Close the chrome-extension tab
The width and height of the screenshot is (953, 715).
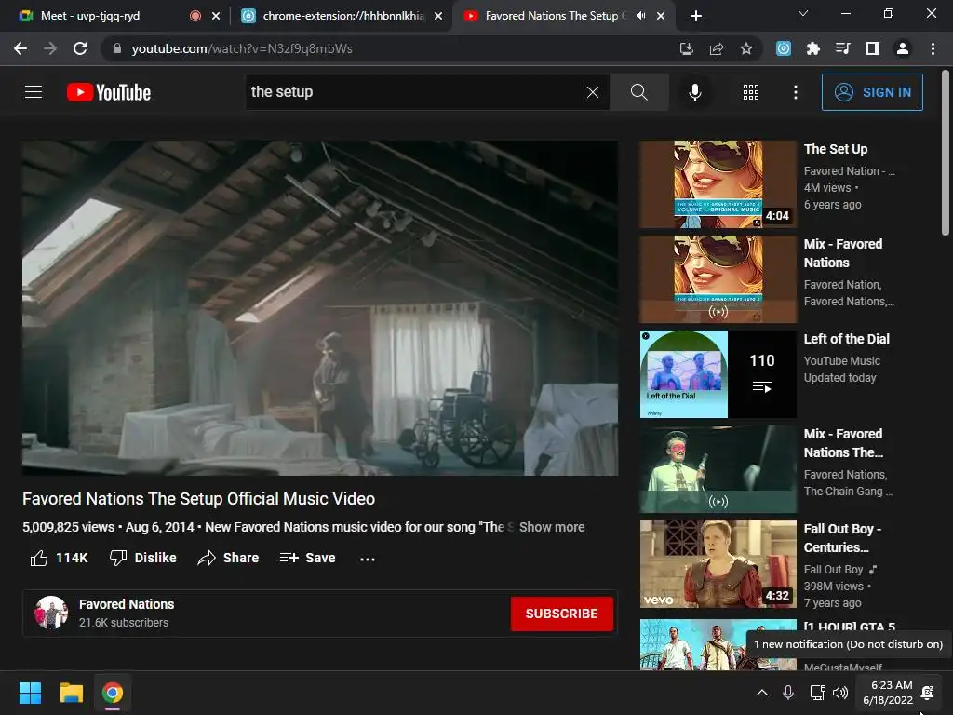tap(438, 16)
